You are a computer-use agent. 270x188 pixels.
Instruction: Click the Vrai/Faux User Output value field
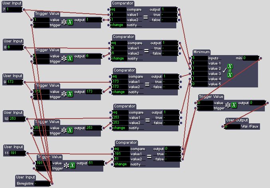(233, 126)
